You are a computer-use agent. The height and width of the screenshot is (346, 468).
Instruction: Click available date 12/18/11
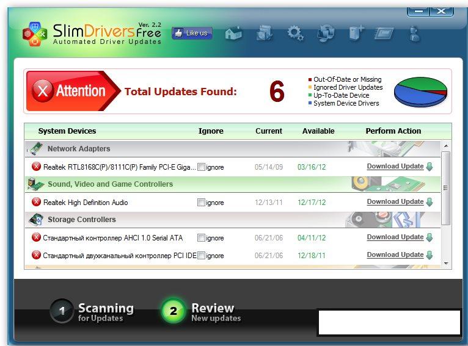point(312,256)
